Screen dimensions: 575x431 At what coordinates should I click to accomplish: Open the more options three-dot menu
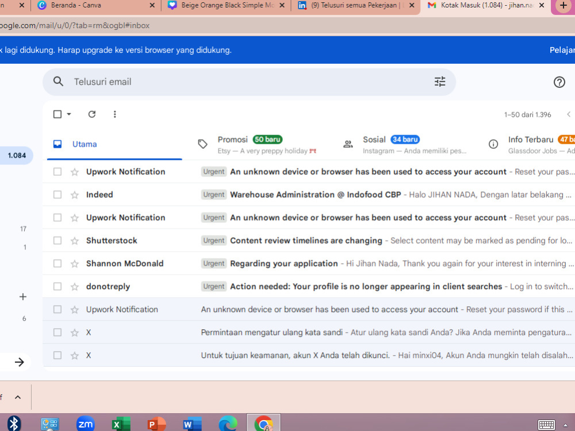click(115, 114)
